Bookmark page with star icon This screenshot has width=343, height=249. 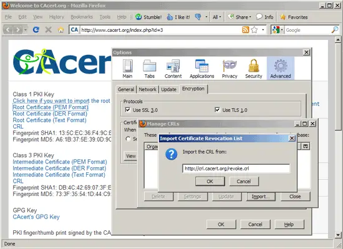[x=254, y=30]
